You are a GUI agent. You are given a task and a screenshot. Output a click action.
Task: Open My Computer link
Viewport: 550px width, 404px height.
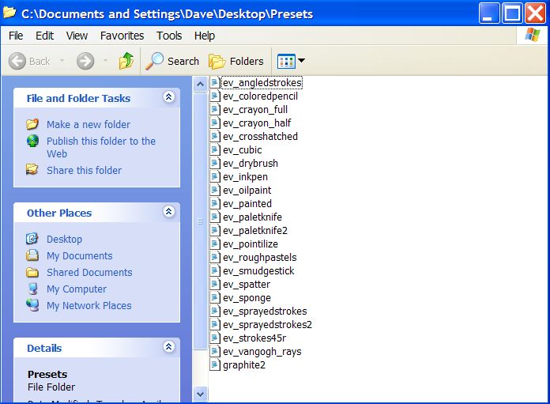pyautogui.click(x=77, y=289)
